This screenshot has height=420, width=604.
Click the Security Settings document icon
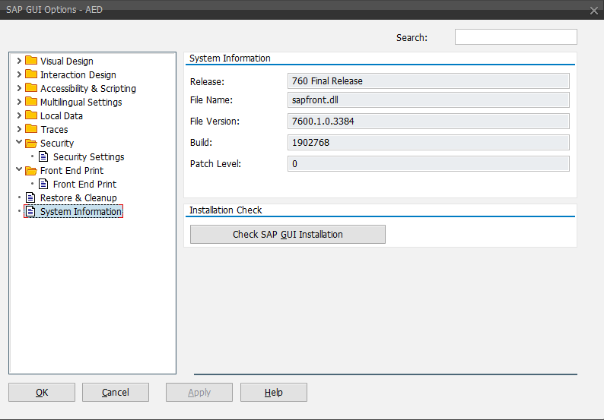43,156
